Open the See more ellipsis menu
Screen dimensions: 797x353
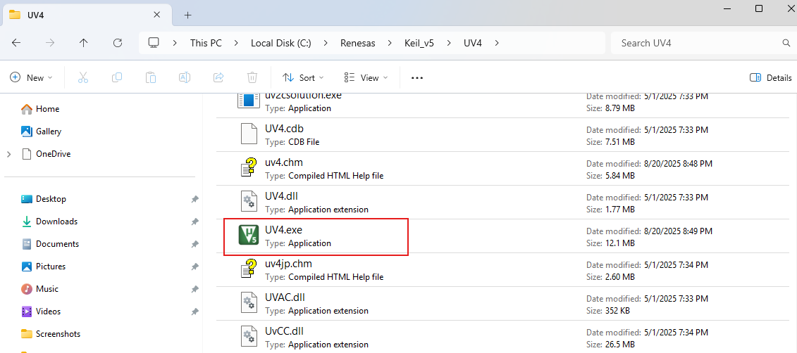pyautogui.click(x=416, y=77)
